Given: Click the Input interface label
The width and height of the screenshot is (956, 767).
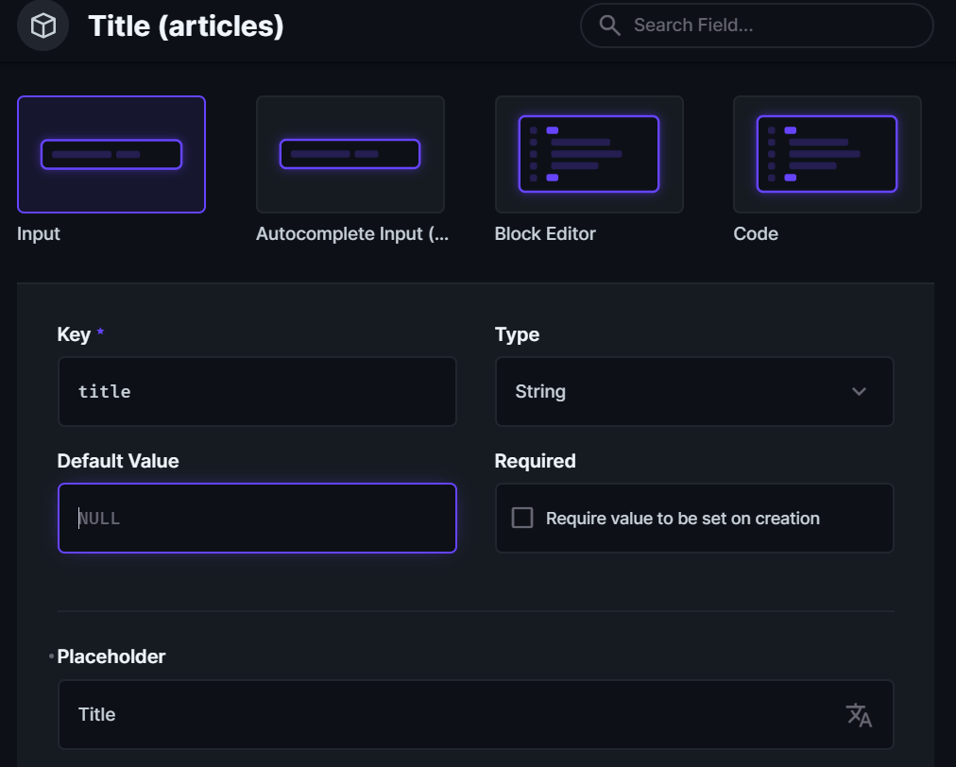Looking at the screenshot, I should [x=39, y=233].
